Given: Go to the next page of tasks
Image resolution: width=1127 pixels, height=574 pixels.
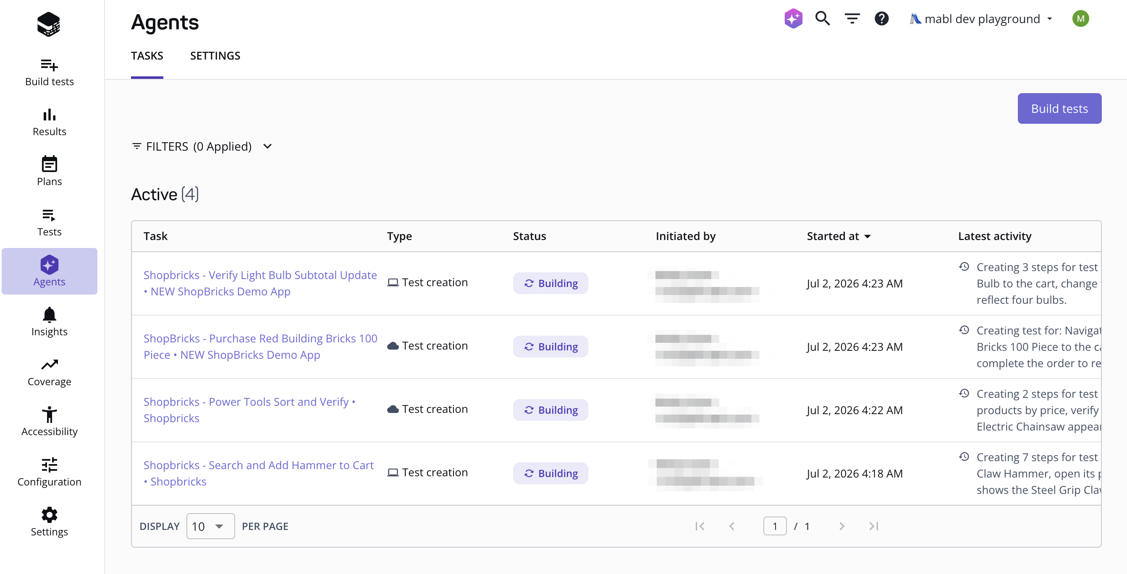Looking at the screenshot, I should tap(842, 526).
